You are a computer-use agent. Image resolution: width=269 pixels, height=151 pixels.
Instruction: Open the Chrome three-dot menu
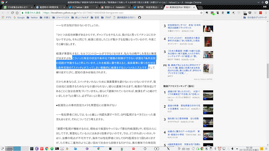click(266, 13)
